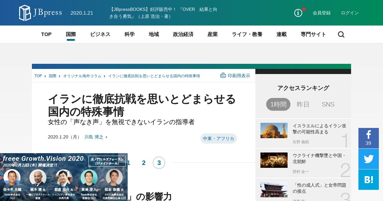383x201 pixels.
Task: Open the mosque thumbnail for rank 1
Action: (x=274, y=130)
